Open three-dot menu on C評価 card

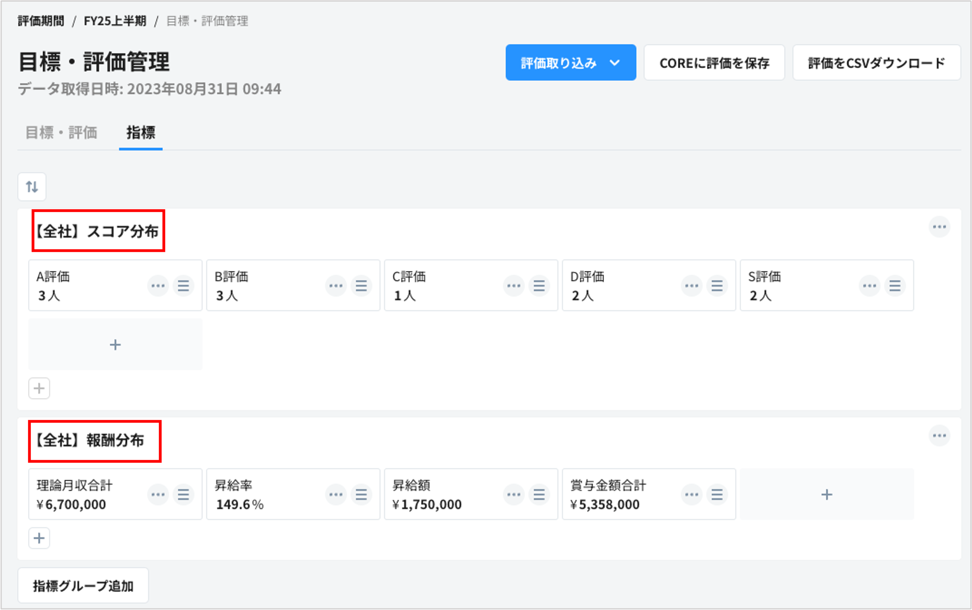(x=513, y=286)
